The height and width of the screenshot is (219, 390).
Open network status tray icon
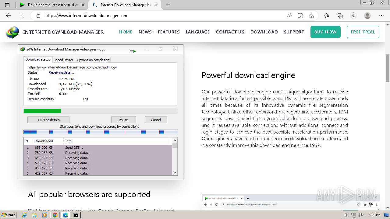tap(354, 215)
